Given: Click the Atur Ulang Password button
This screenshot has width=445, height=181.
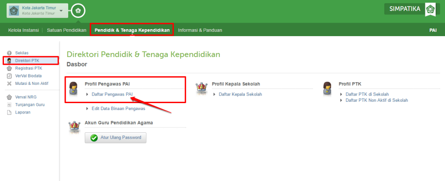Looking at the screenshot, I should click(x=116, y=137).
